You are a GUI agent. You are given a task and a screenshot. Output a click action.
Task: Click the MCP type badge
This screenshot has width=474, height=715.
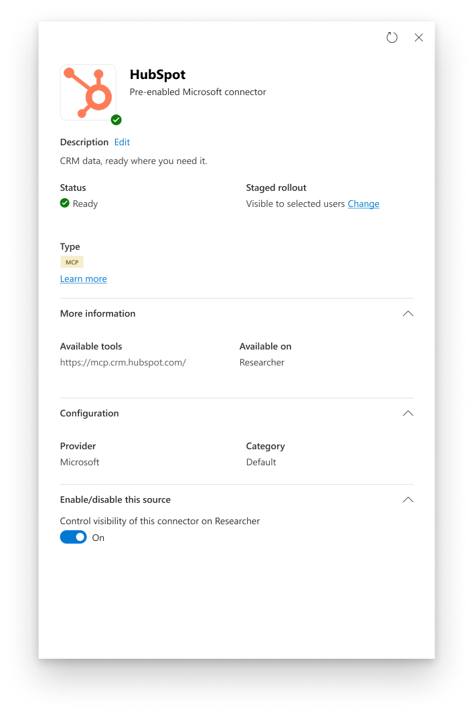(x=72, y=262)
